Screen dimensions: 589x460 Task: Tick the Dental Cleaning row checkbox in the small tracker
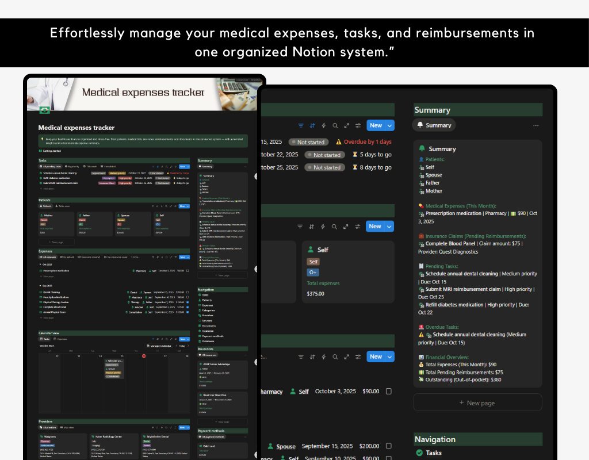click(x=188, y=292)
